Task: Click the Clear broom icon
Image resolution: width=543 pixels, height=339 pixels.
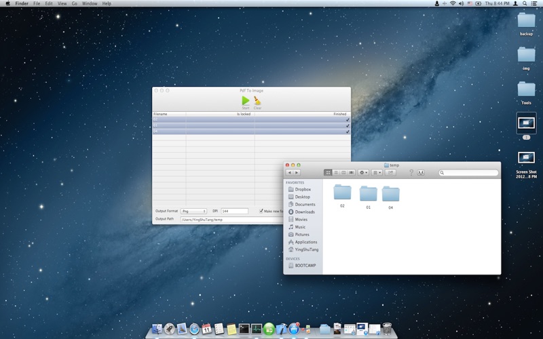Action: (257, 100)
